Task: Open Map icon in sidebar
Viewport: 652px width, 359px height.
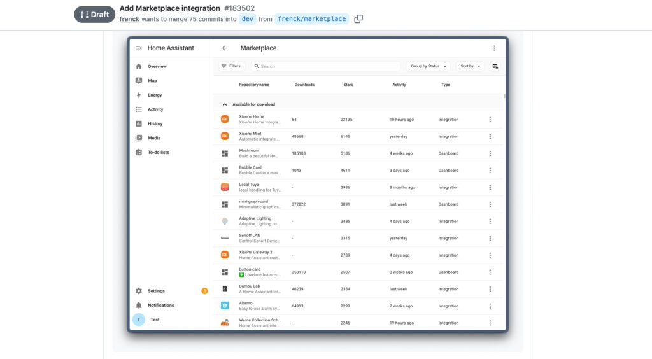Action: coord(139,81)
